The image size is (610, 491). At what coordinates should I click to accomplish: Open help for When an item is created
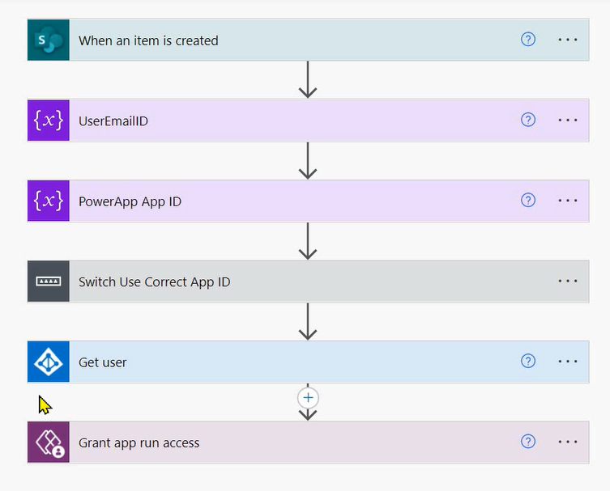(528, 40)
